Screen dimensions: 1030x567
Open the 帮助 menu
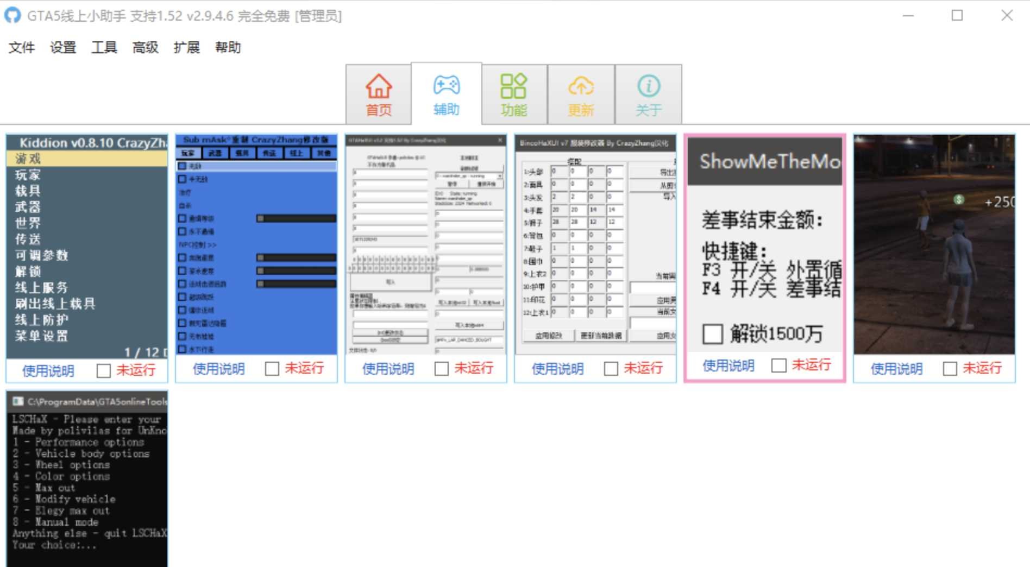point(228,48)
